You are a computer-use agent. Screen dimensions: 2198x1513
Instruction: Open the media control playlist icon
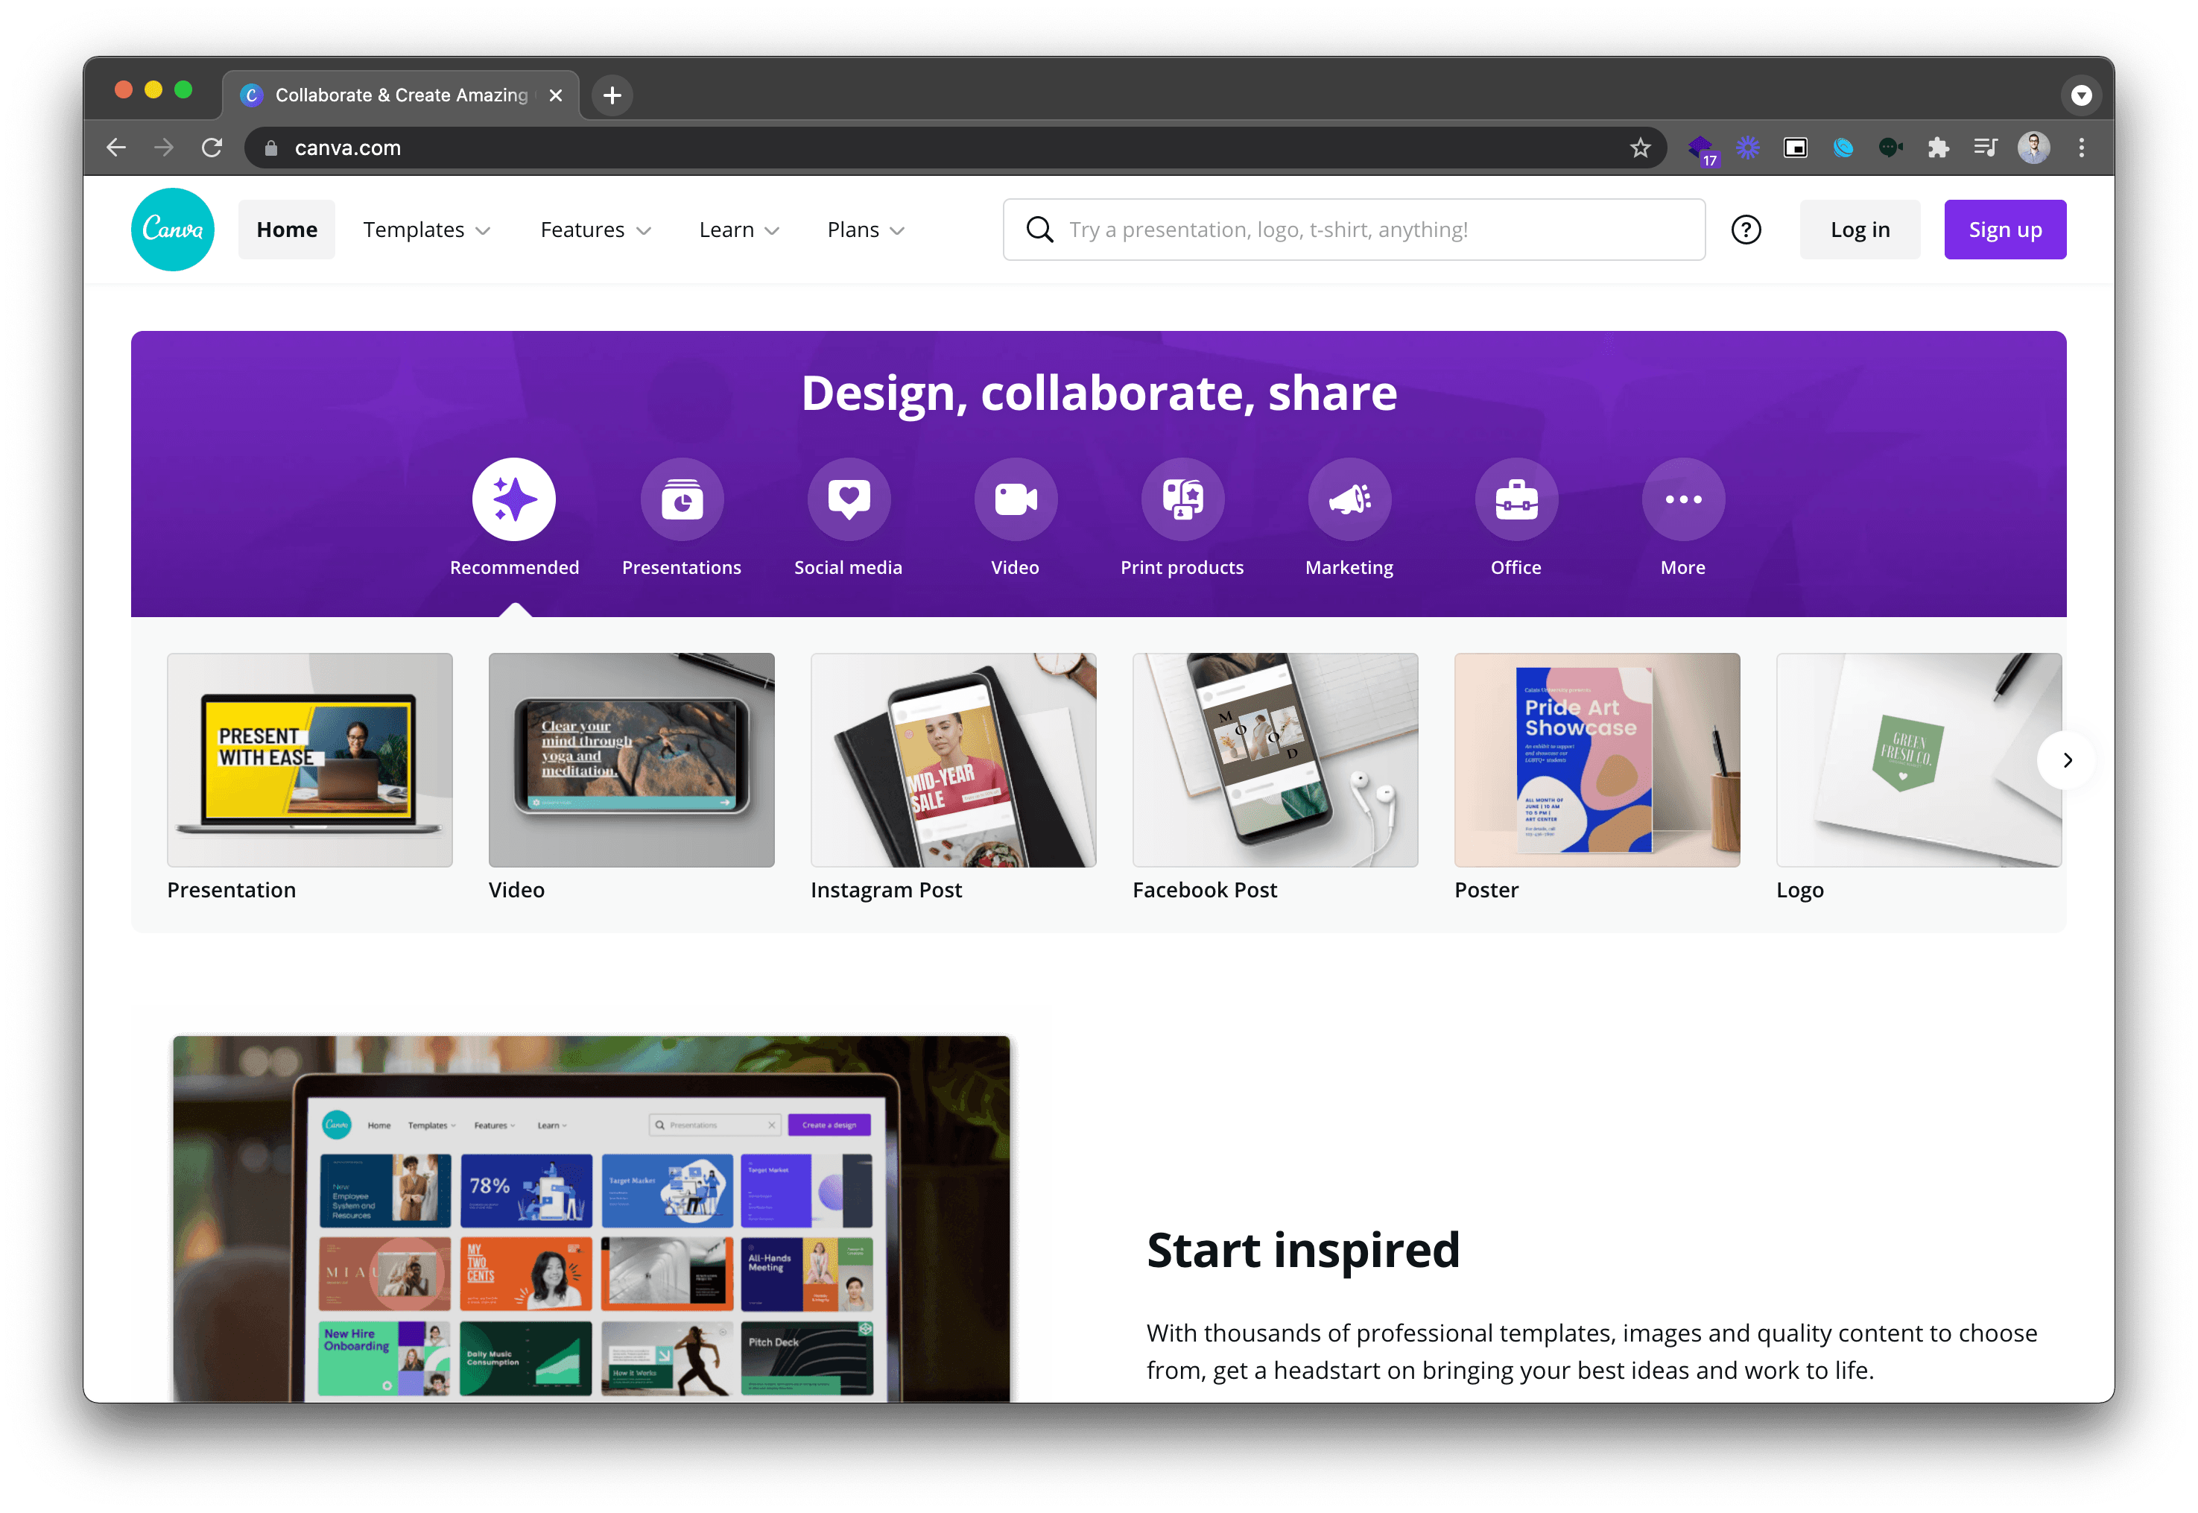(1985, 148)
